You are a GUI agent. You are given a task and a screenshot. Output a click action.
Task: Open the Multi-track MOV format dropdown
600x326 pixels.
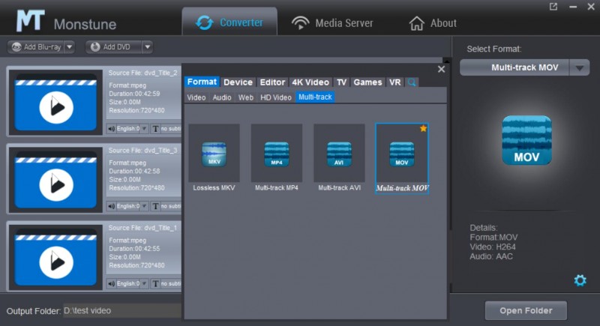point(579,67)
